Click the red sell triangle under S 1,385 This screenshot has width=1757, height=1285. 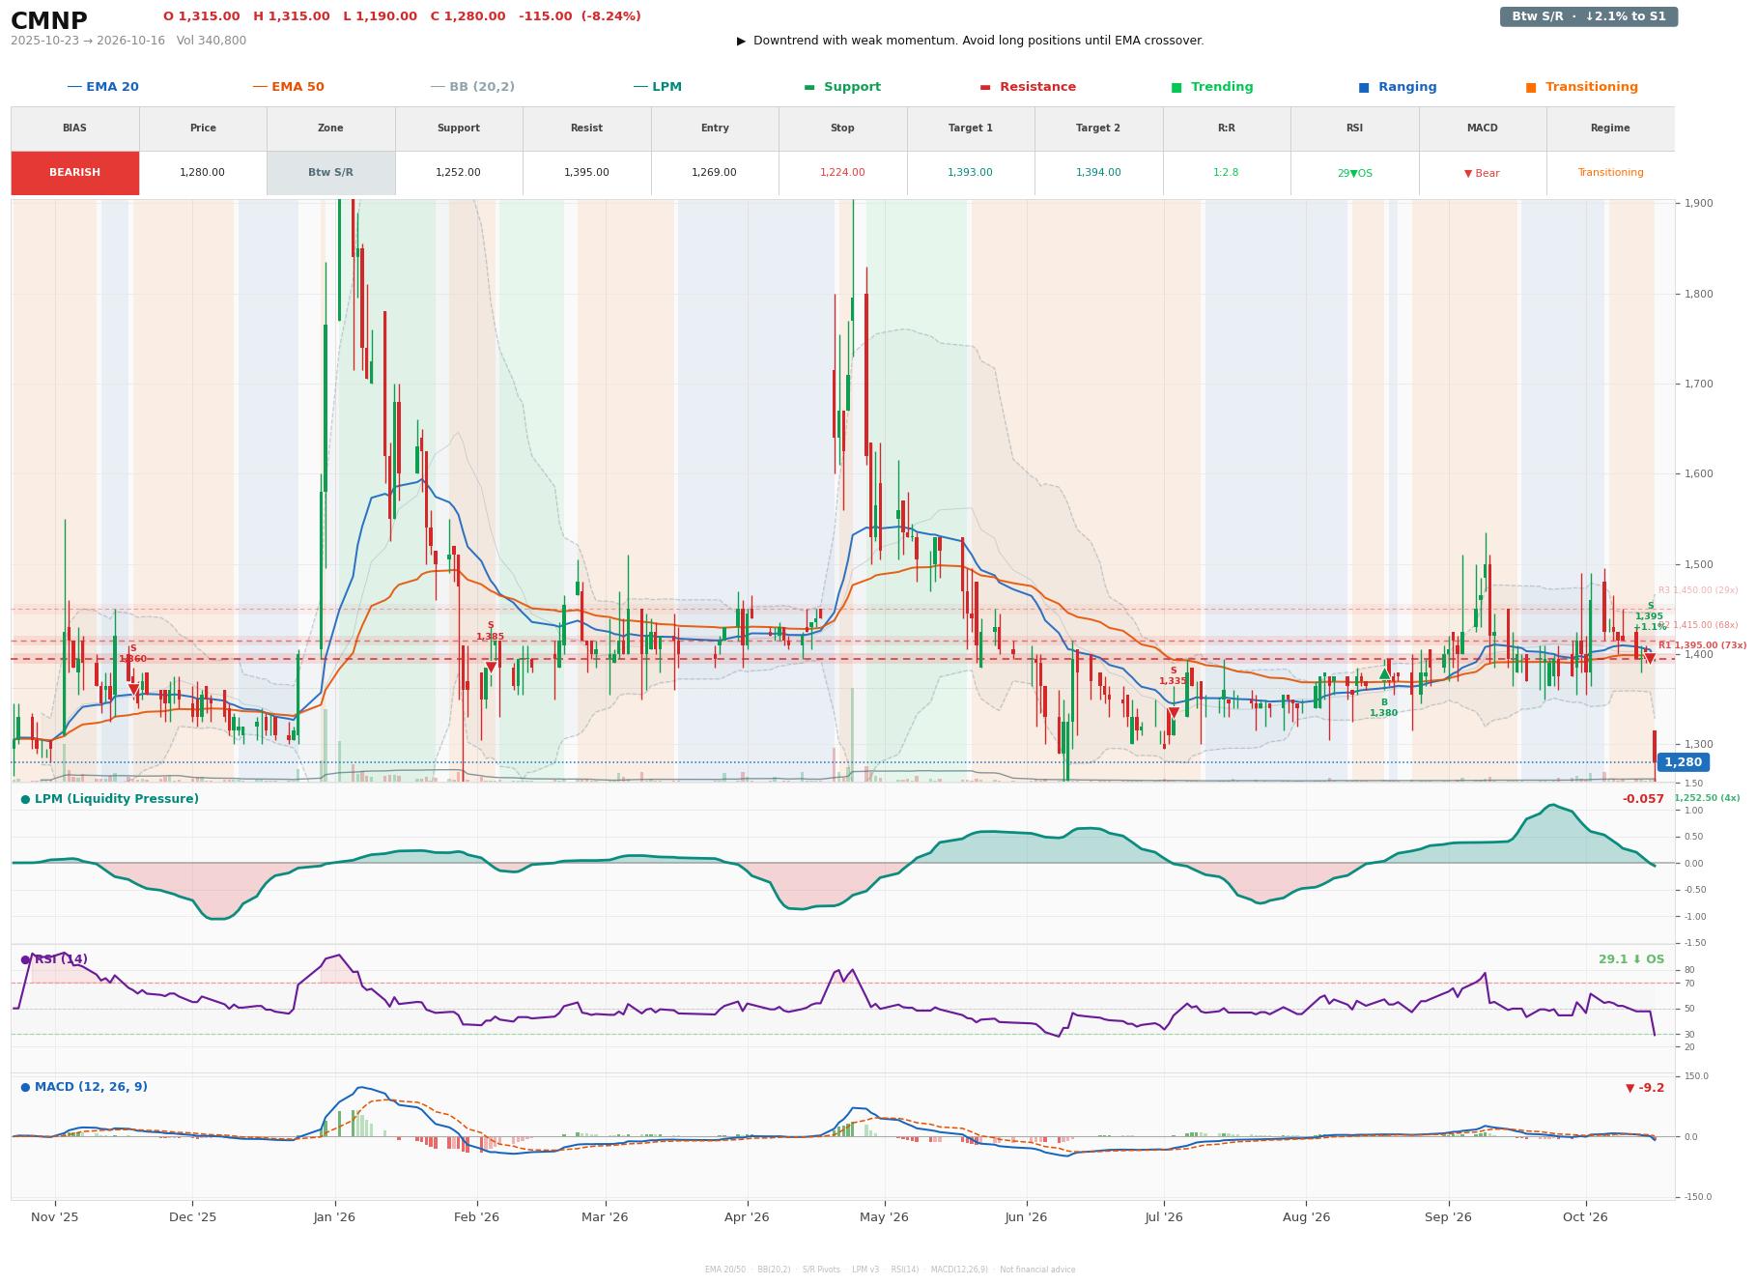point(491,667)
